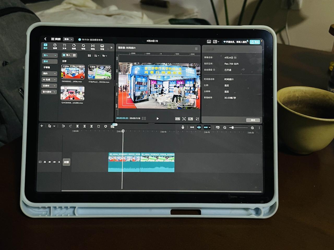Split clip at playhead
The height and width of the screenshot is (250, 334).
(x=77, y=126)
